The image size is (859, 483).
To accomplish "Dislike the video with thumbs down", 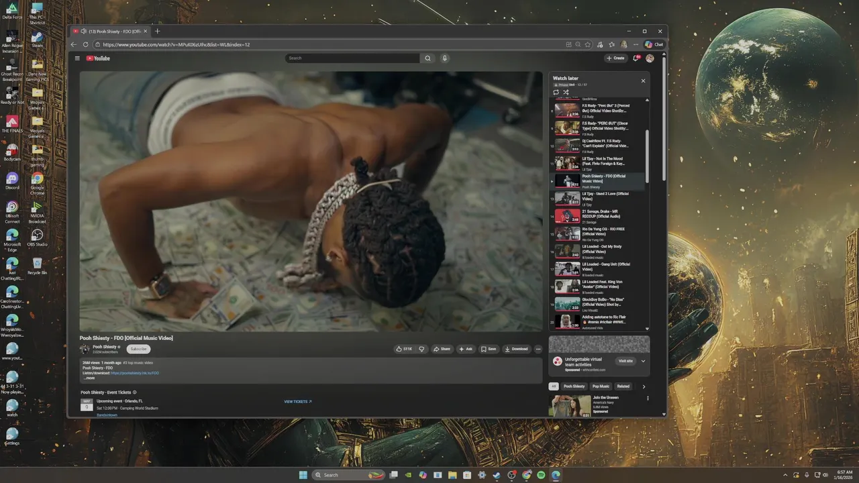I will 421,349.
